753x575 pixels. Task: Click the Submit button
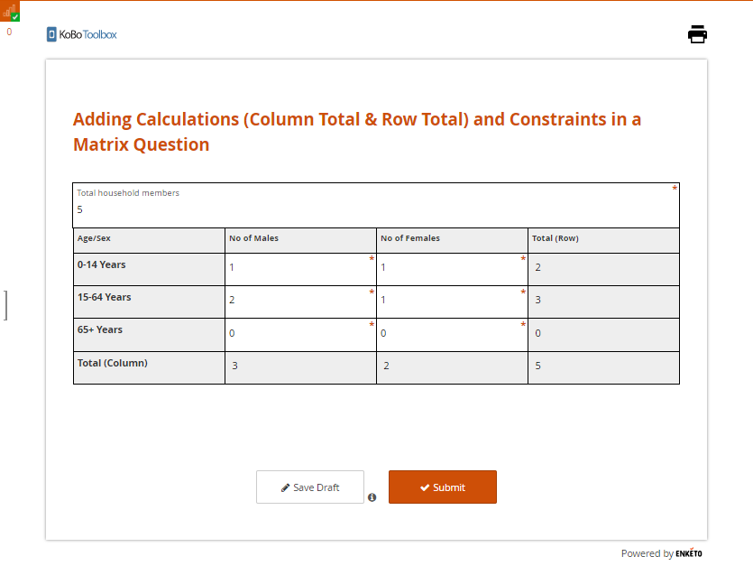(x=442, y=487)
